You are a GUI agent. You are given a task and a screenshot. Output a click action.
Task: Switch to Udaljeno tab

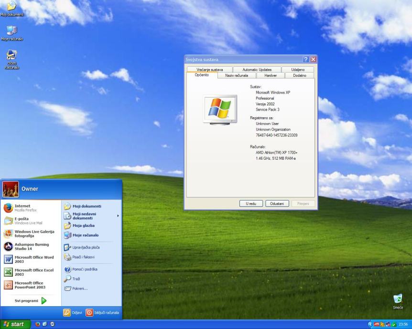click(x=298, y=70)
